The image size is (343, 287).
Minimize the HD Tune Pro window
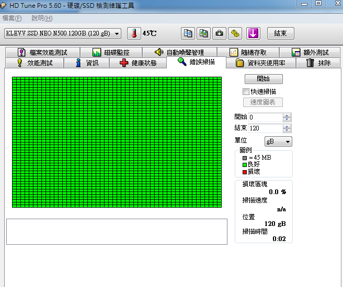[304, 4]
